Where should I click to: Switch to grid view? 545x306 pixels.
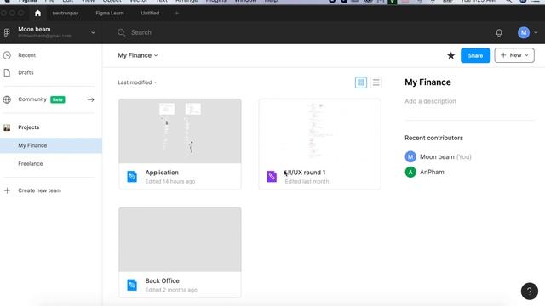pyautogui.click(x=361, y=82)
